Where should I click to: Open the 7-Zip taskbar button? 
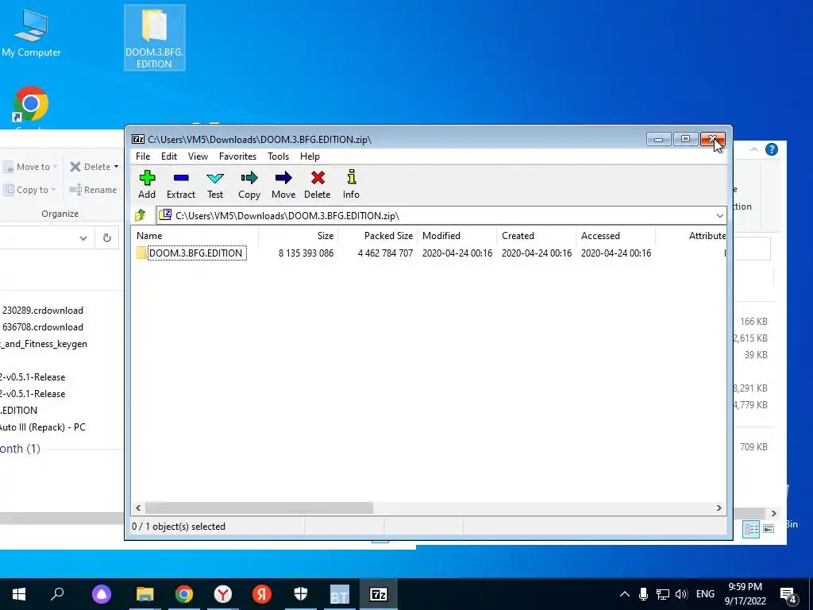point(379,594)
